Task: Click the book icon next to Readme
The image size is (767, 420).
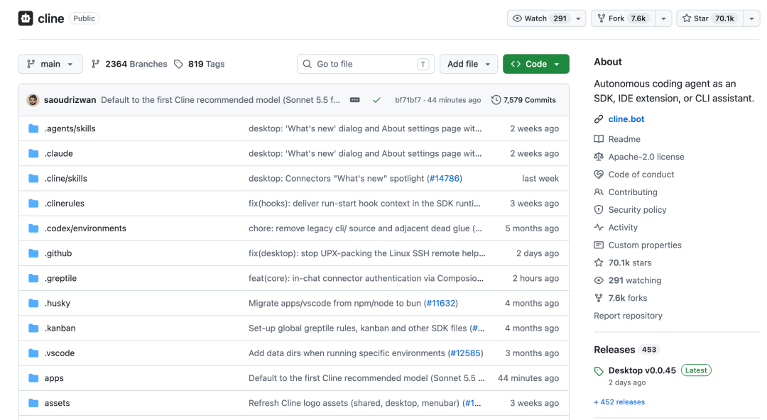Action: pyautogui.click(x=598, y=139)
